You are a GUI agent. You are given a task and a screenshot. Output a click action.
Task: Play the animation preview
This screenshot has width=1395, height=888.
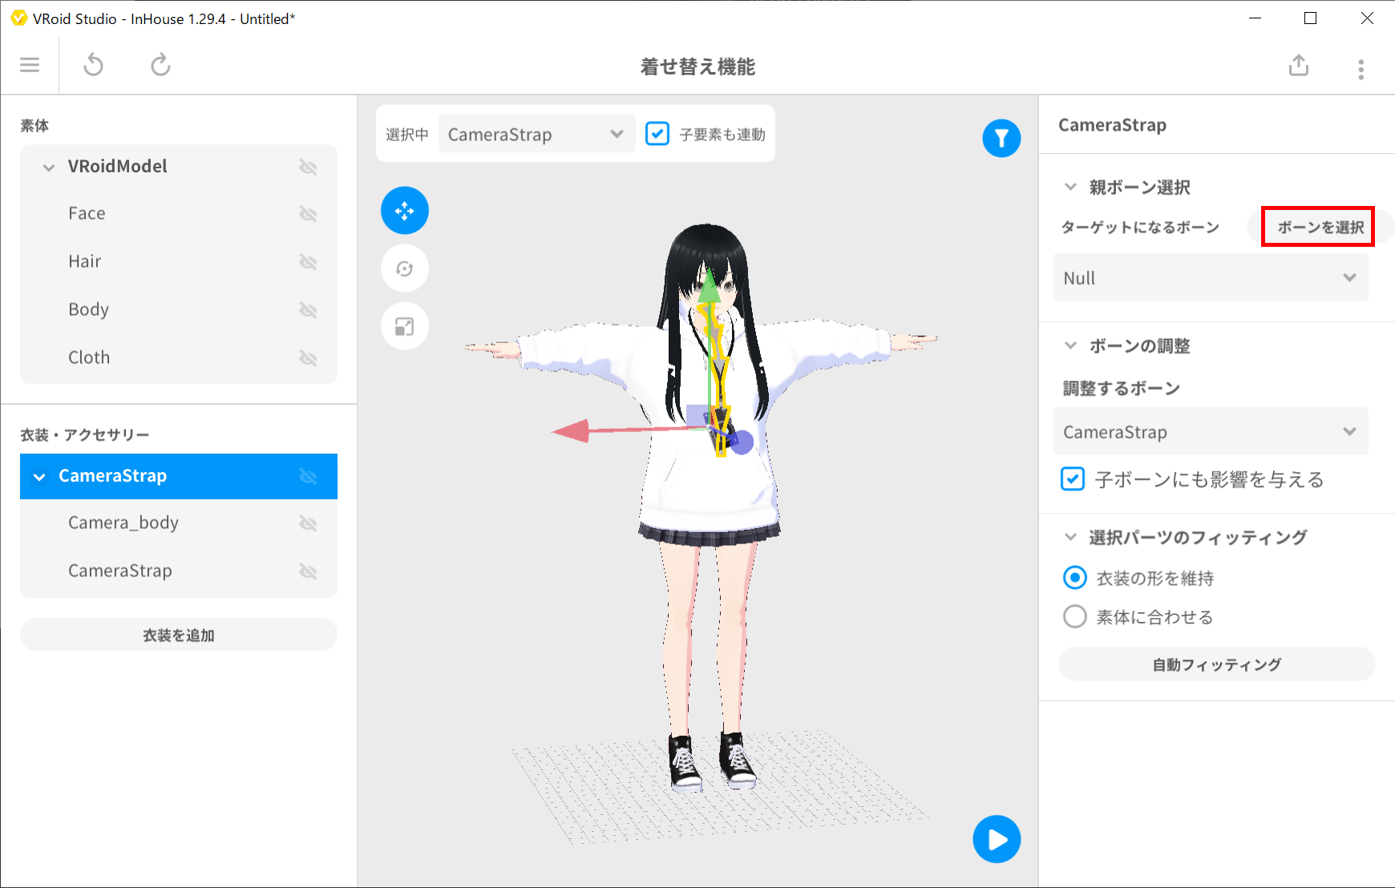pos(997,839)
